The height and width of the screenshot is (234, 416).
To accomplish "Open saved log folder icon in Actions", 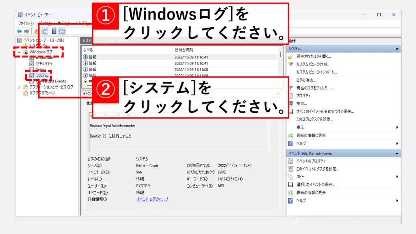I will coord(290,56).
